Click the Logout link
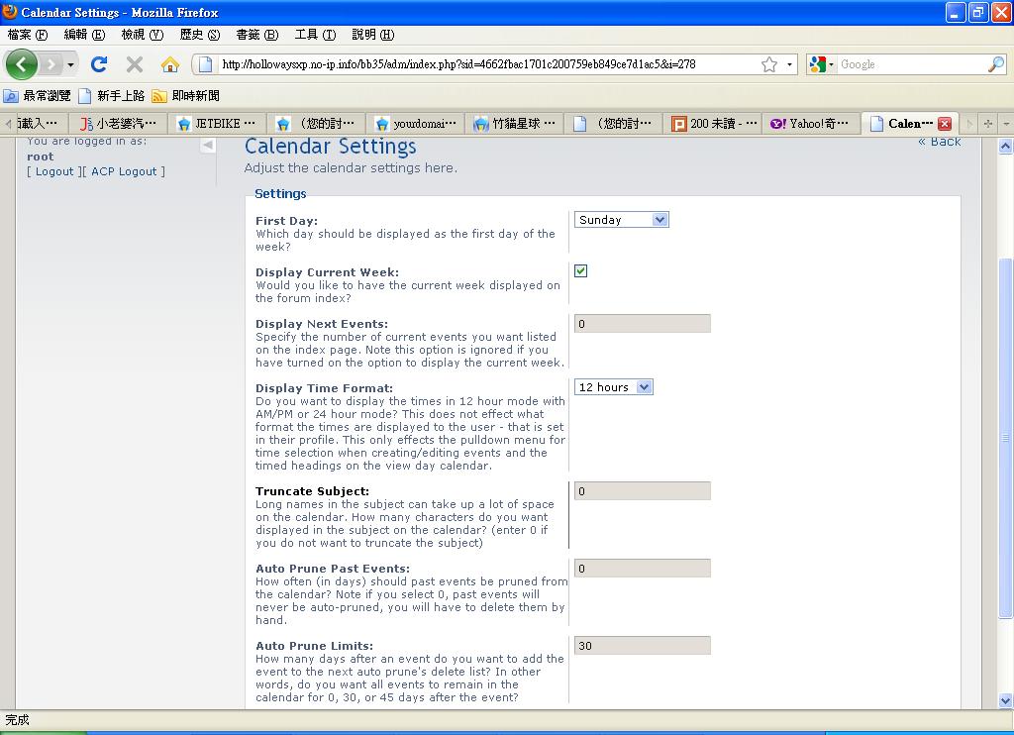The width and height of the screenshot is (1014, 735). click(x=54, y=171)
